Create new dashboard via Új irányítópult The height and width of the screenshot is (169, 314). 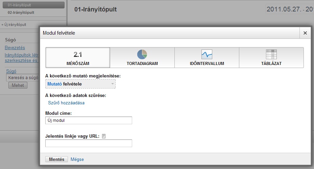(14, 25)
